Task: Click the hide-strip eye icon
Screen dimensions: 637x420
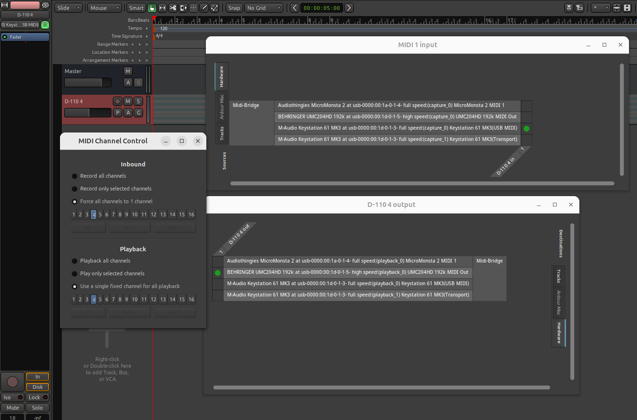Action: (x=45, y=5)
